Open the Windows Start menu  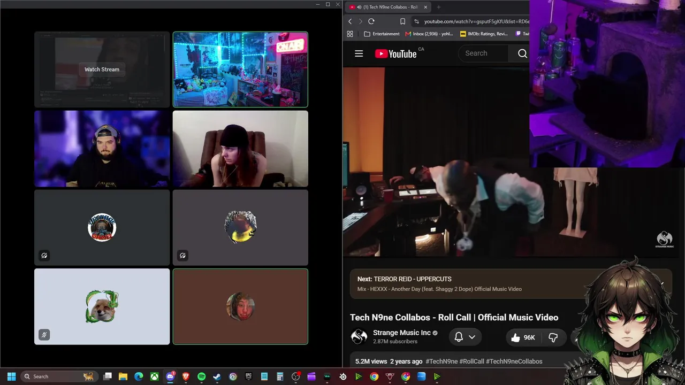(11, 376)
